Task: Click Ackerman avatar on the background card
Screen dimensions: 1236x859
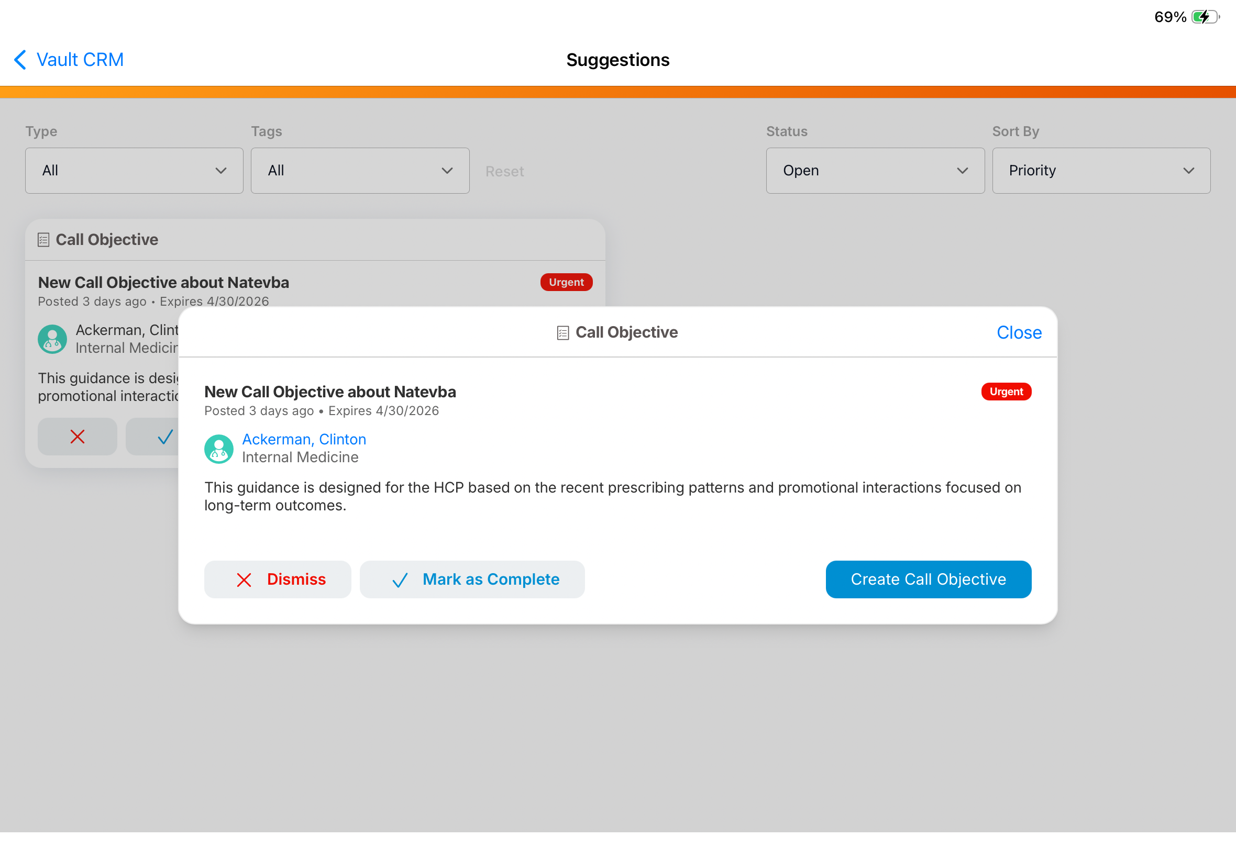Action: (52, 339)
